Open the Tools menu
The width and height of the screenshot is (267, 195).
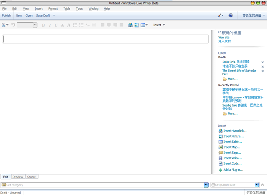coord(79,9)
